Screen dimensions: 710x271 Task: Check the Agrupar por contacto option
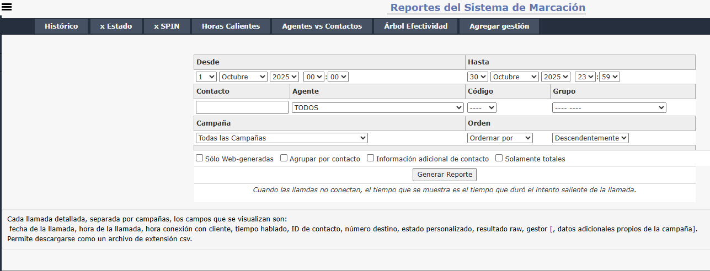point(284,159)
